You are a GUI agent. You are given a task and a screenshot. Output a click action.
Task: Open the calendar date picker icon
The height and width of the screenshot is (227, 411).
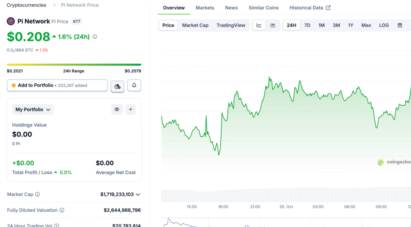[400, 25]
